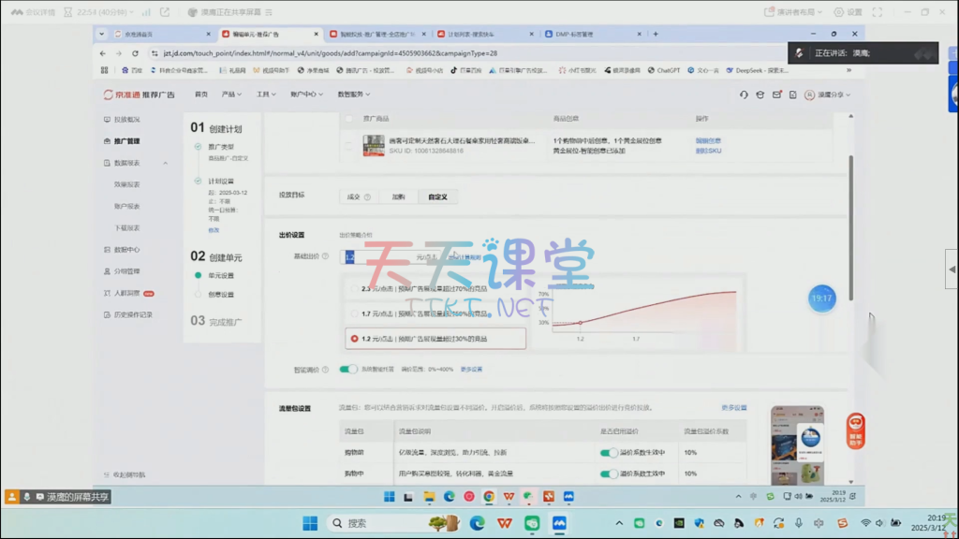Expand the 产品 dropdown menu
Screen dimensions: 959x539
click(231, 95)
